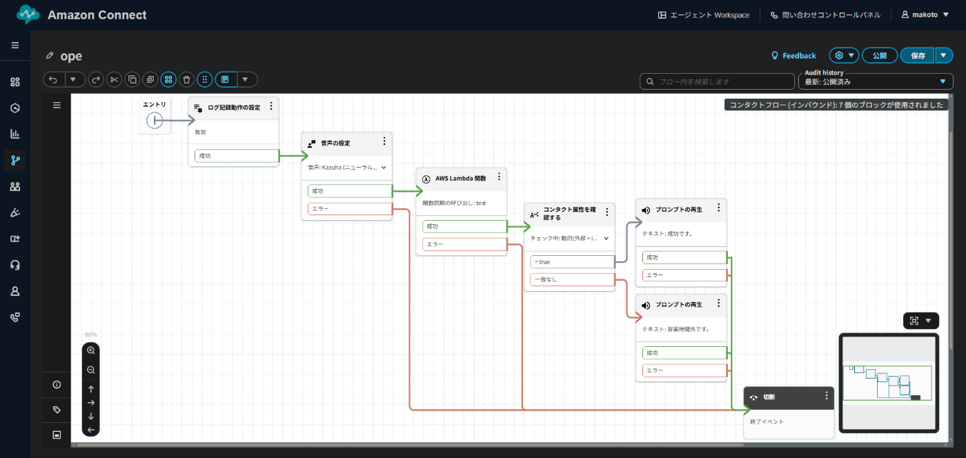Cut selected blocks with the scissors icon

(x=115, y=80)
